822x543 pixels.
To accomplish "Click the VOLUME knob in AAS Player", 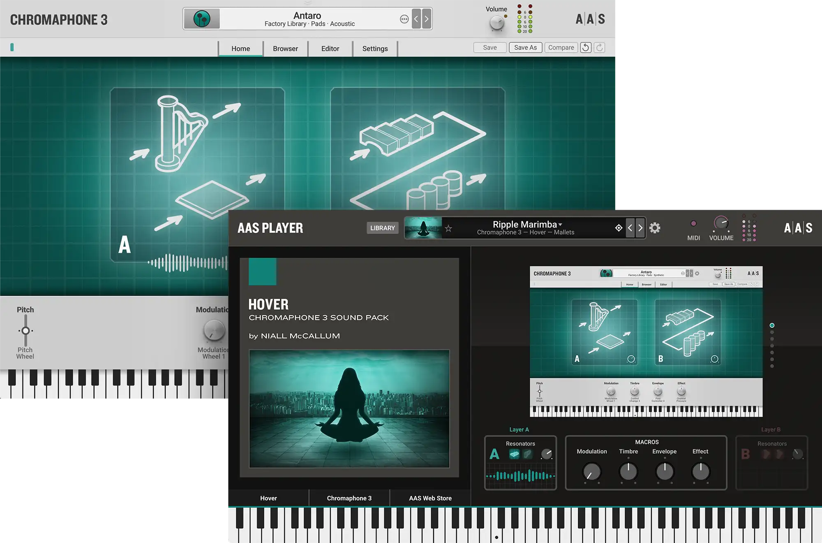I will (721, 223).
